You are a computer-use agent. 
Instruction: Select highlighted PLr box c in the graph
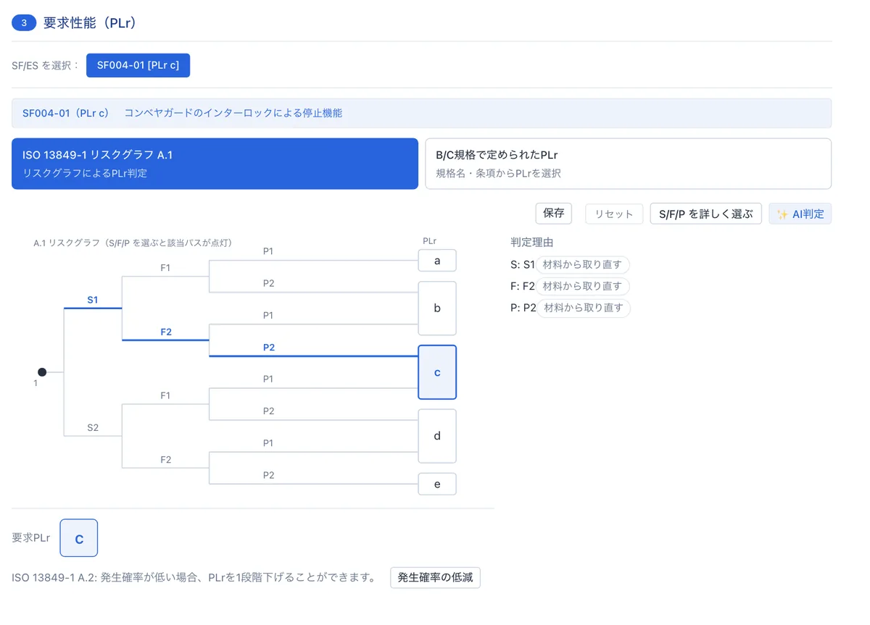coord(437,372)
